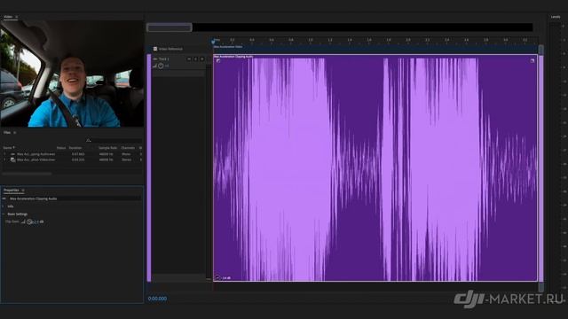The height and width of the screenshot is (319, 568).
Task: Click the Files panel search field
Action: [116, 140]
